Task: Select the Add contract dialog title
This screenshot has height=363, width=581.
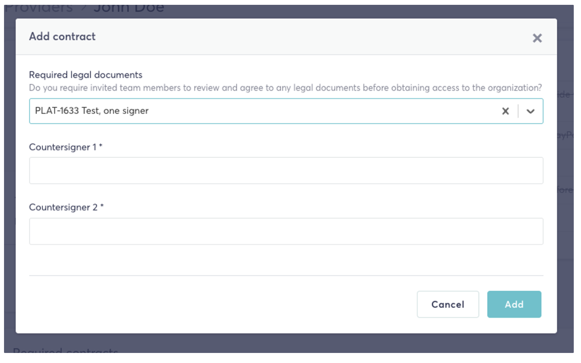Action: pyautogui.click(x=62, y=37)
